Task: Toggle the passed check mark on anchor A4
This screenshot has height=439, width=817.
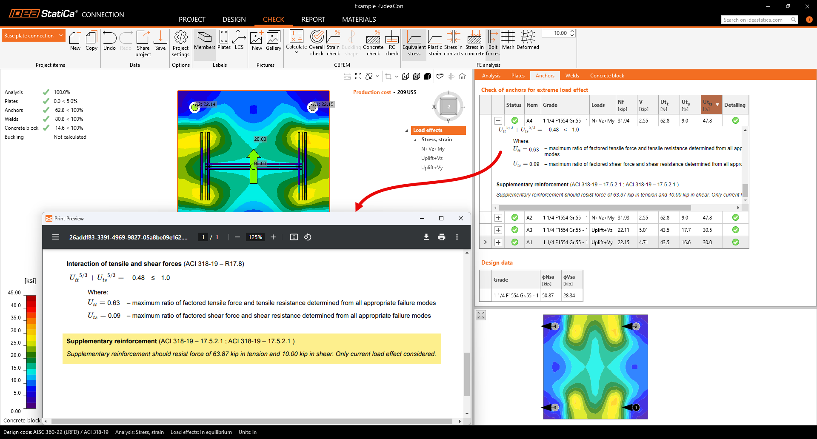Action: (x=514, y=120)
